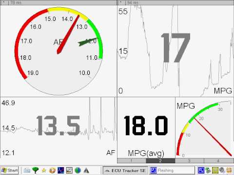Image resolution: width=234 pixels, height=175 pixels.
Task: Click the gray round system tray icon
Action: pos(222,170)
